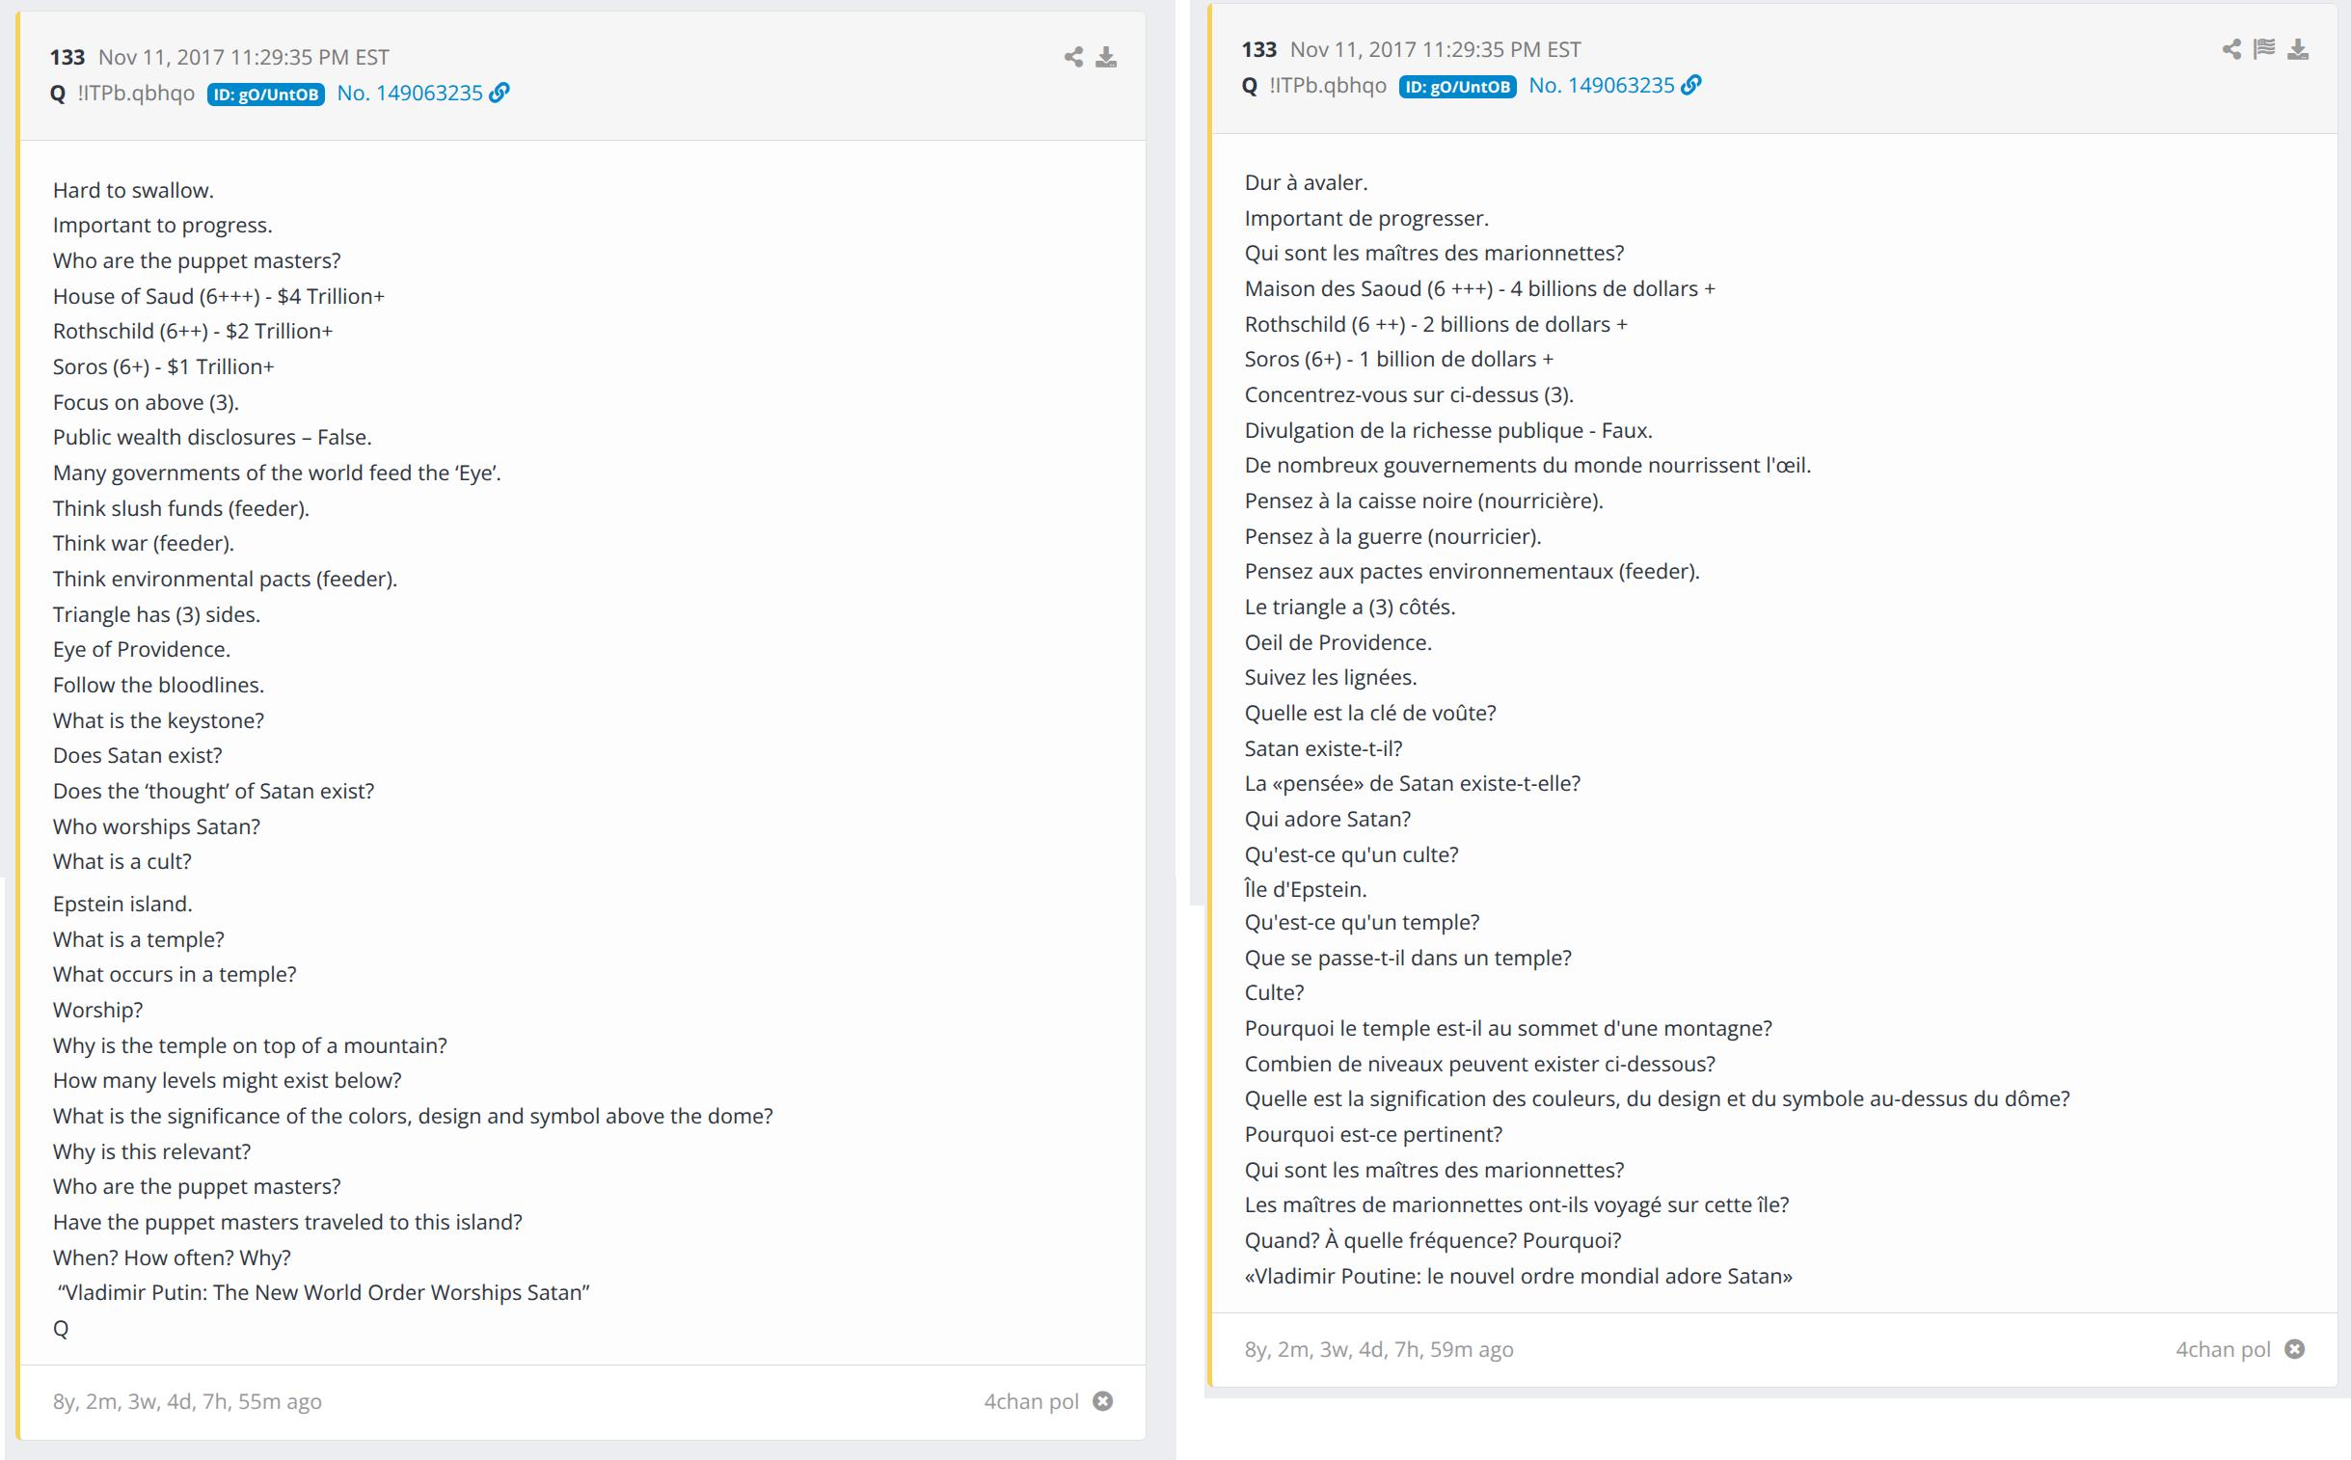The height and width of the screenshot is (1460, 2351).
Task: Click download icon on the French post
Action: click(x=2298, y=49)
